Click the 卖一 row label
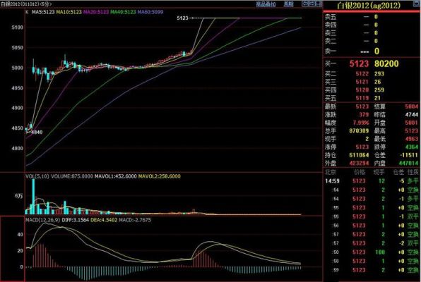 click(331, 51)
